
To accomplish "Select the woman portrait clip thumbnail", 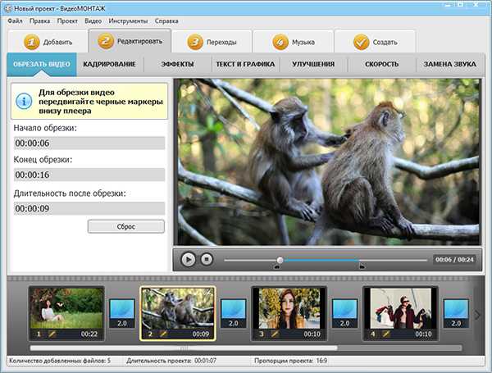I will [x=288, y=308].
